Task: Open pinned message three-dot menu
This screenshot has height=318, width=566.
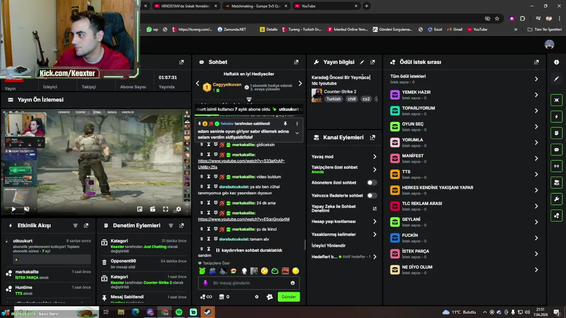Action: tap(297, 124)
